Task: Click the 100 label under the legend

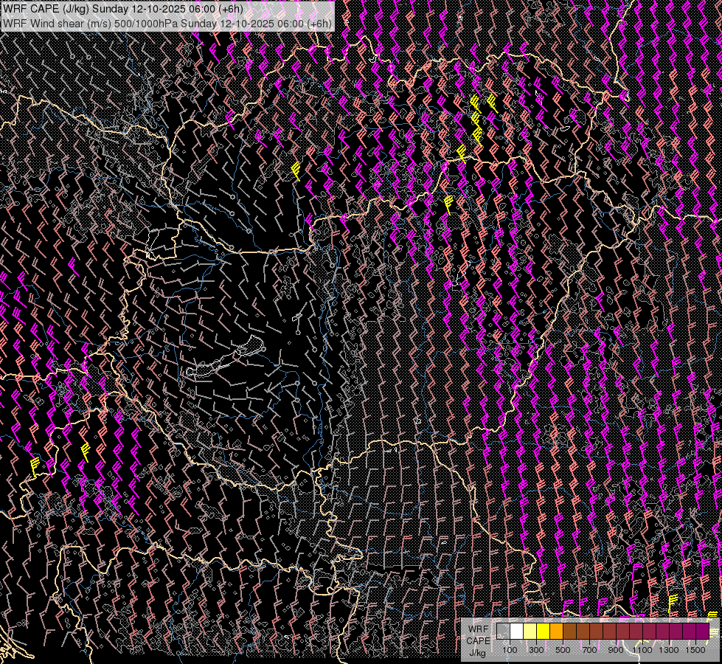Action: 510,650
